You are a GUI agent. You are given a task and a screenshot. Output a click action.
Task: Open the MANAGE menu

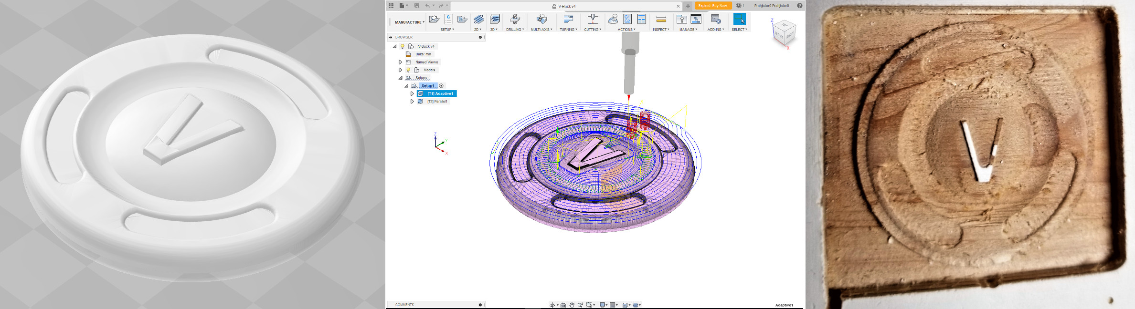click(x=688, y=30)
